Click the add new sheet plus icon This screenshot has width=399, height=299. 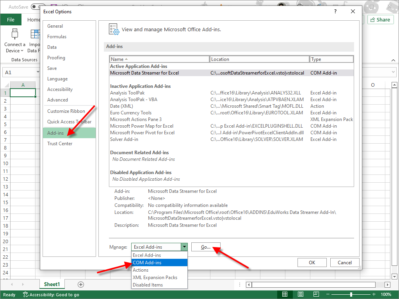81,285
